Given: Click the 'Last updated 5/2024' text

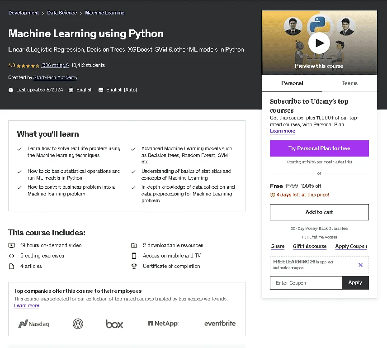Looking at the screenshot, I should pos(39,90).
